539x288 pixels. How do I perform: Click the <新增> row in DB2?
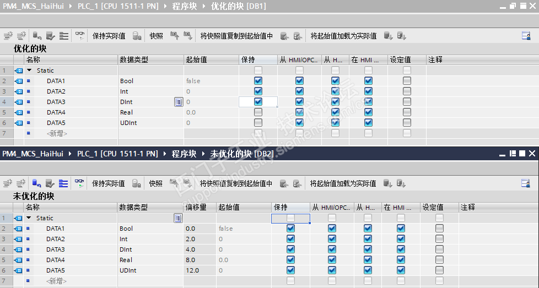(57, 281)
